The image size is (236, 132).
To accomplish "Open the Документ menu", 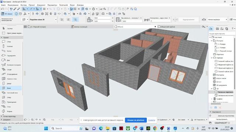I will coord(41,5).
